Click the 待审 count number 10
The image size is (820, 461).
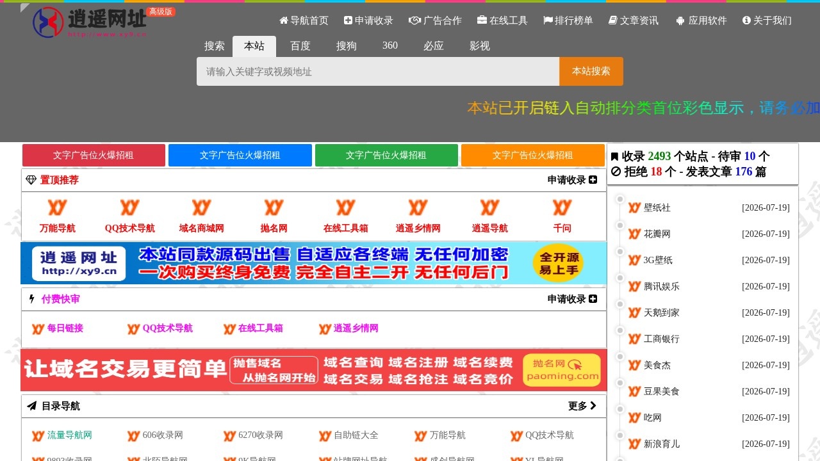click(x=750, y=156)
